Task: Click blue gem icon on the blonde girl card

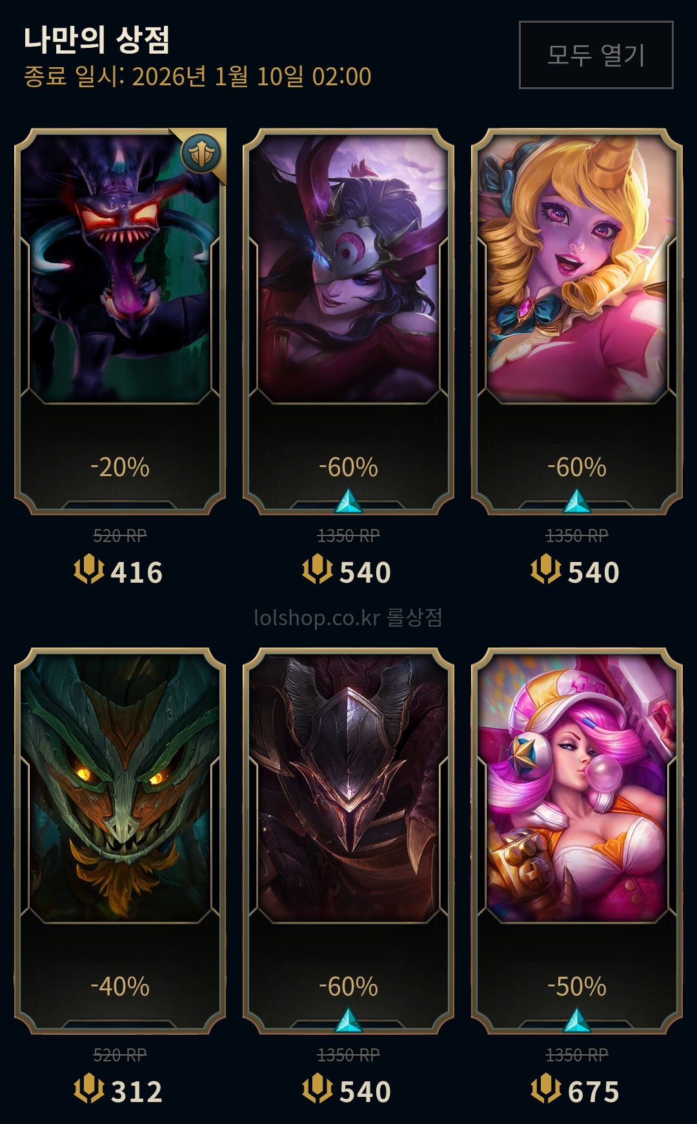Action: pyautogui.click(x=576, y=501)
